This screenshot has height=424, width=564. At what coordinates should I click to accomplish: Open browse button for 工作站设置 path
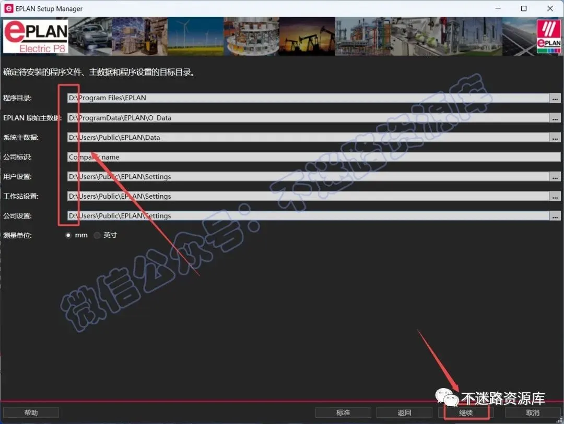[555, 196]
